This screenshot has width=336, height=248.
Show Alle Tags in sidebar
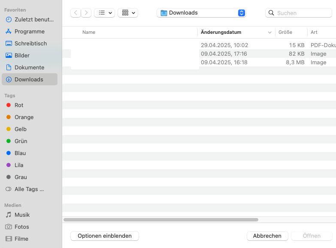point(29,189)
